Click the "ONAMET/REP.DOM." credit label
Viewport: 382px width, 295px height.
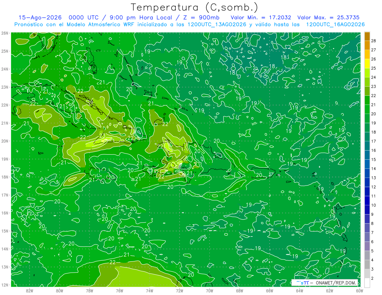coord(336,283)
